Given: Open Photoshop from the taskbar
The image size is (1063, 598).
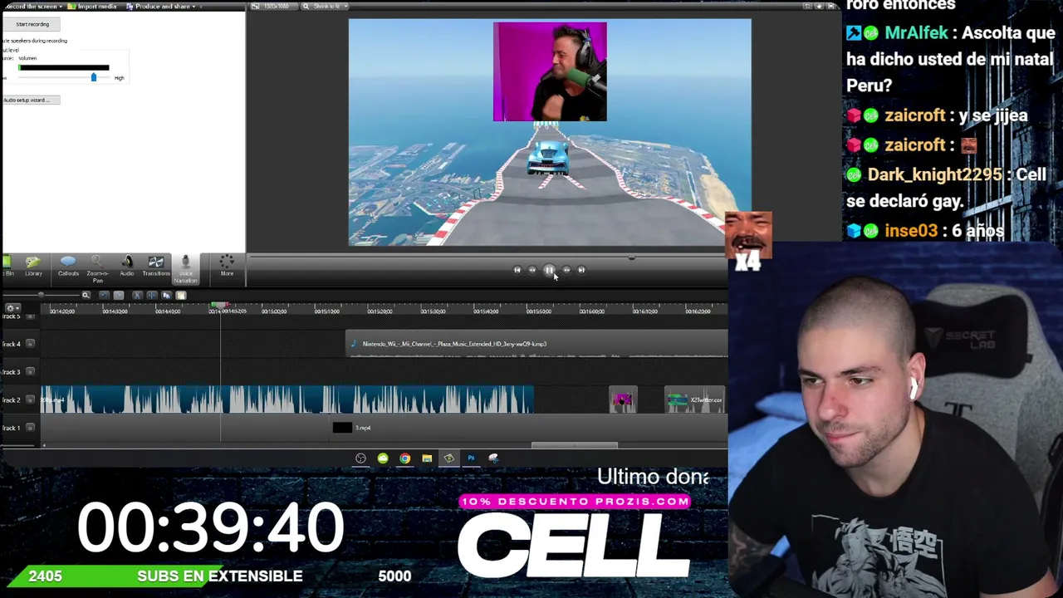Looking at the screenshot, I should [471, 458].
